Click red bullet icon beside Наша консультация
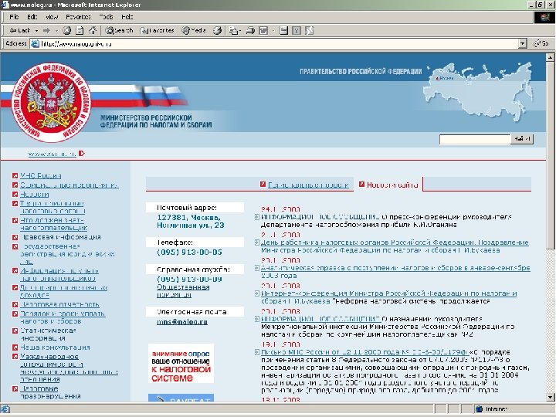 pyautogui.click(x=15, y=347)
